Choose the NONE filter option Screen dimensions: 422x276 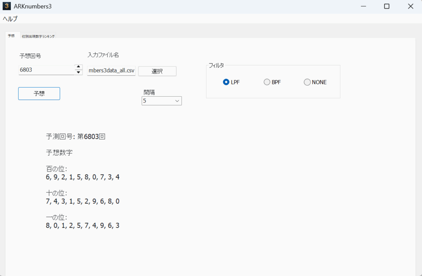pyautogui.click(x=307, y=82)
